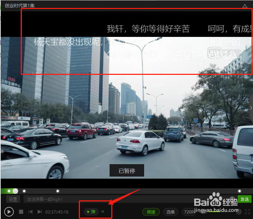Image resolution: width=253 pixels, height=219 pixels.
Task: Toggle the danmaku 弹 switch
Action: point(91,212)
